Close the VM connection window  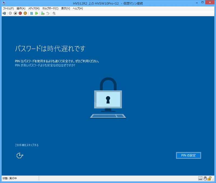point(210,2)
